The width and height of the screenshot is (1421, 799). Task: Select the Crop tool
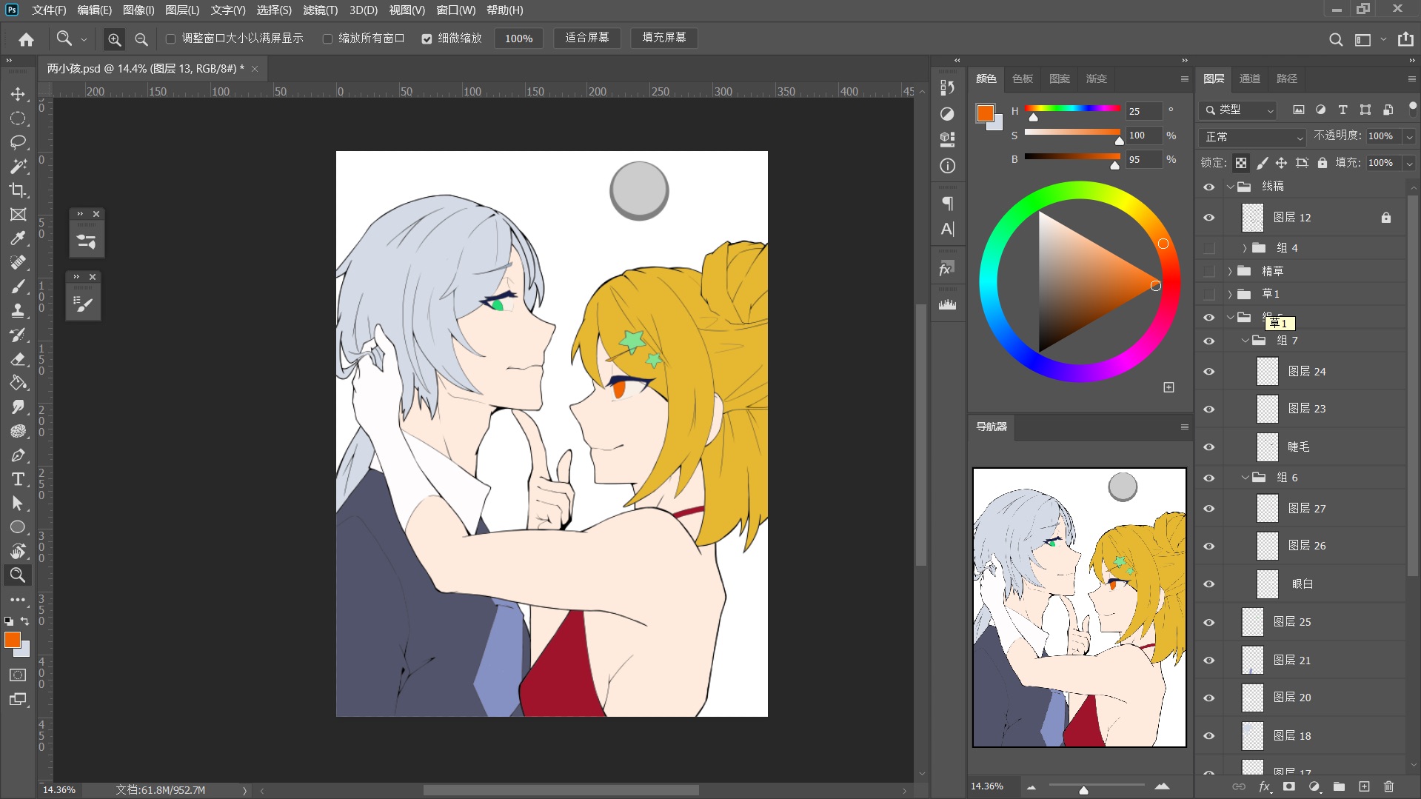click(x=18, y=190)
